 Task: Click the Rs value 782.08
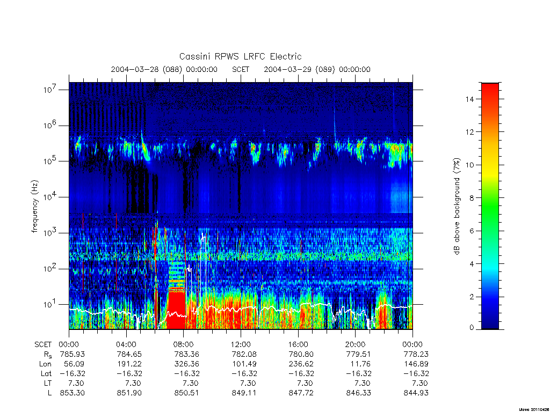coord(244,354)
